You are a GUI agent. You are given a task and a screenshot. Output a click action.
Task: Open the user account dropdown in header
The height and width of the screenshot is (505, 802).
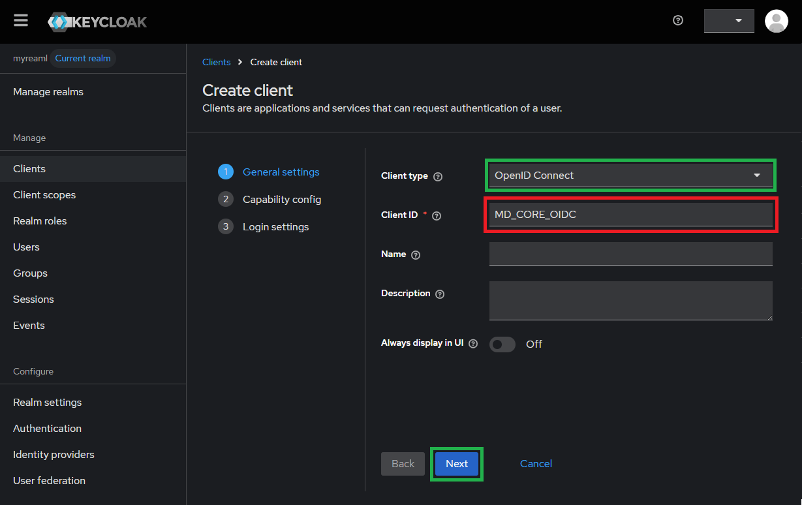click(729, 21)
